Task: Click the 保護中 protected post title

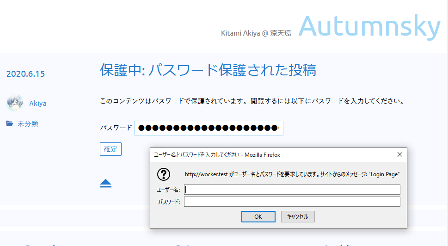Action: tap(208, 70)
